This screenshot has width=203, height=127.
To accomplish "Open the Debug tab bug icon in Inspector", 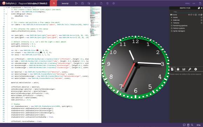I will 178,69.
